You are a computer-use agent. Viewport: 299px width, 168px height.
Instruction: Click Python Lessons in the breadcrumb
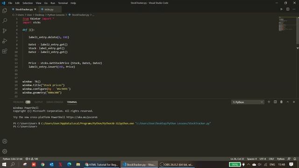(56, 14)
